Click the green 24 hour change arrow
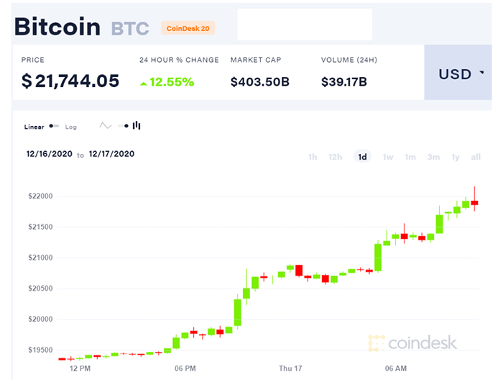 pos(144,83)
